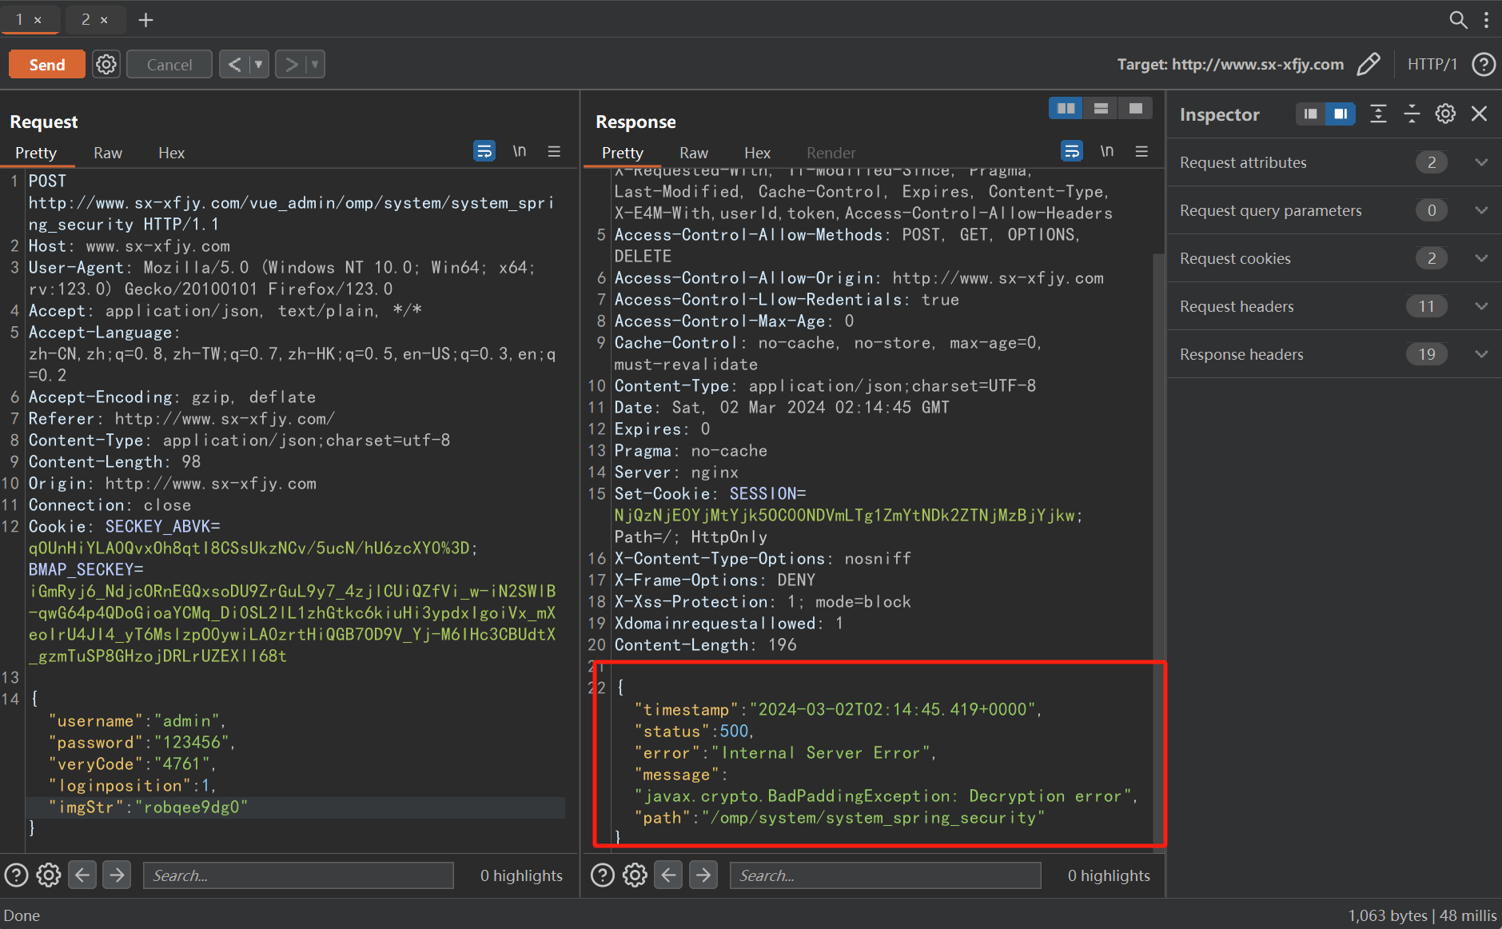Add a new Repeater tab
The image size is (1502, 929).
coord(145,20)
